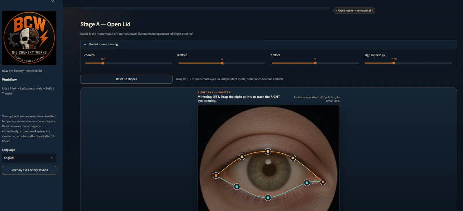Select the orange outer corner point on right
Image resolution: width=463 pixels, height=211 pixels.
[x=323, y=182]
